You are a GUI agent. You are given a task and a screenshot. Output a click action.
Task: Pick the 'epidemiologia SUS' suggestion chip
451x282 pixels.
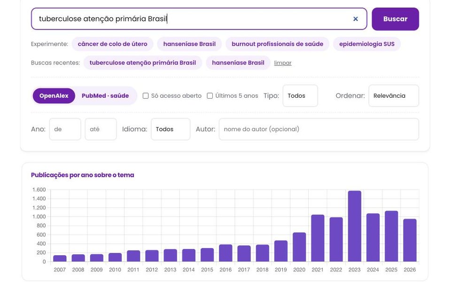coord(367,44)
